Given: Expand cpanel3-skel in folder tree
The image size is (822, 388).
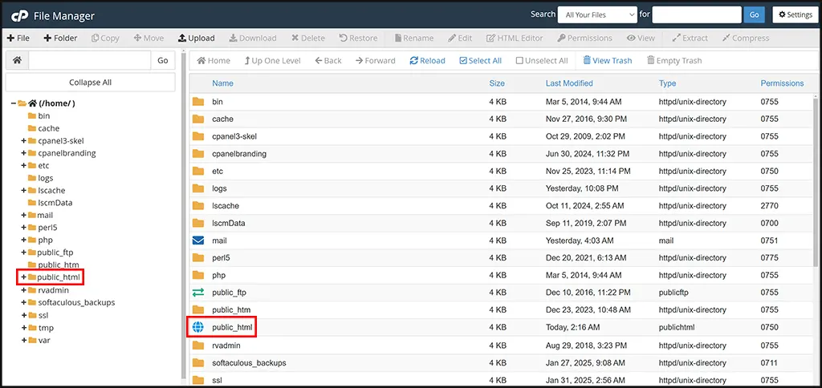Looking at the screenshot, I should tap(23, 141).
